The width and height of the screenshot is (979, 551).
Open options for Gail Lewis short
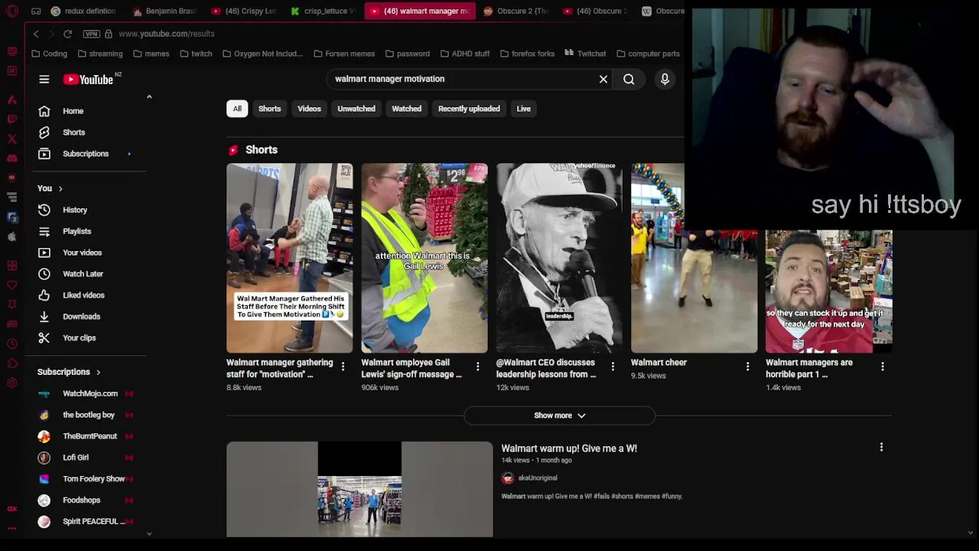477,367
